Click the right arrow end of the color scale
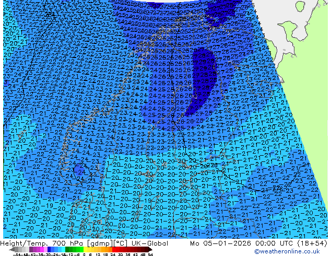The height and width of the screenshot is (256, 331). (150, 250)
